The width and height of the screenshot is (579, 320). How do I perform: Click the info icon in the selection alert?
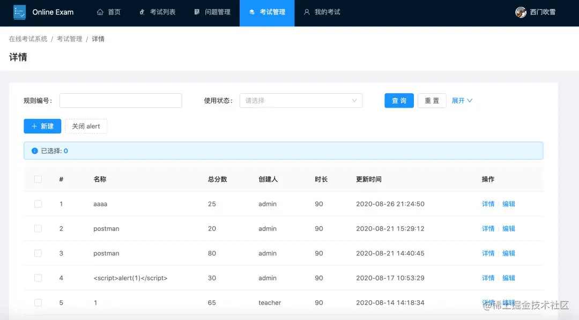coord(33,151)
